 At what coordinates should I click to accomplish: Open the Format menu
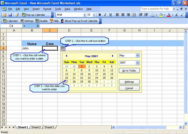[x=47, y=9]
